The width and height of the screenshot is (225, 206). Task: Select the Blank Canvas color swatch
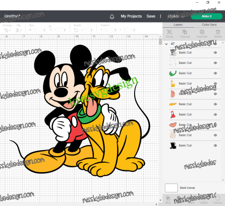(x=171, y=188)
